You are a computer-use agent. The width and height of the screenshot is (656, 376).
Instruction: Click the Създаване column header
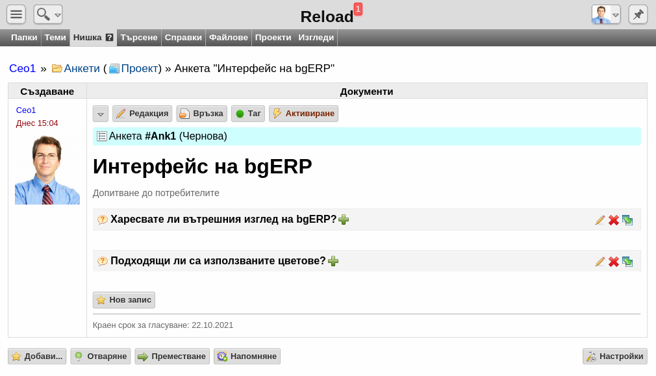[47, 91]
